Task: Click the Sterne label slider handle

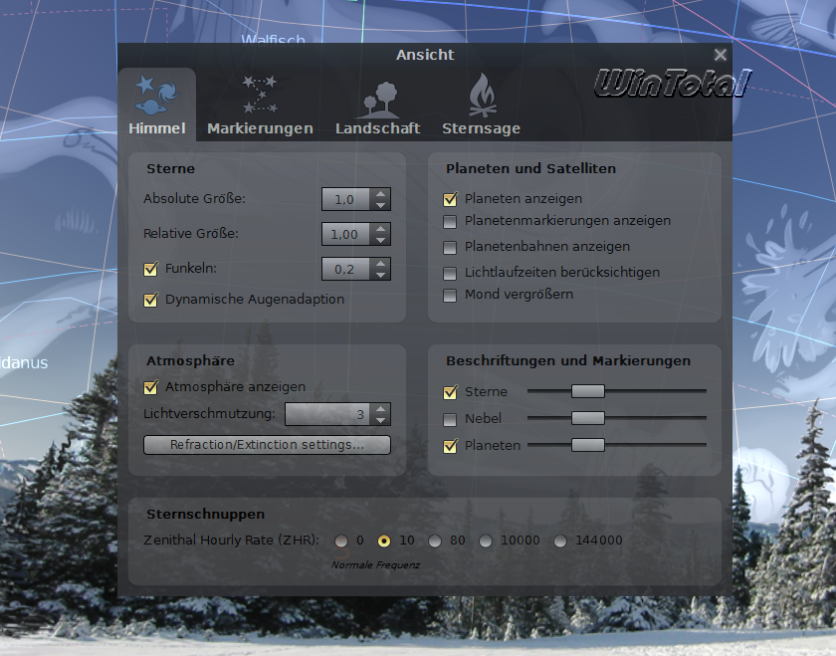Action: (x=587, y=391)
